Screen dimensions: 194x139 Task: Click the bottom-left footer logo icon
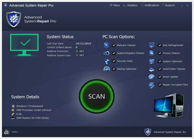point(6,132)
